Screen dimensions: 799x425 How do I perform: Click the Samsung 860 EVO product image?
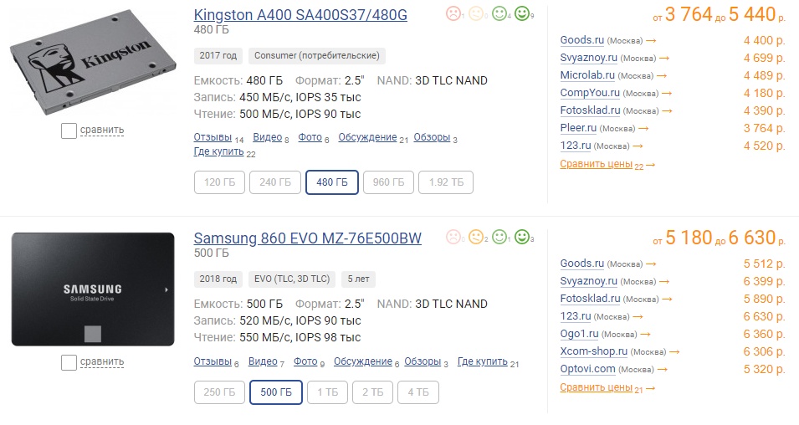(93, 289)
